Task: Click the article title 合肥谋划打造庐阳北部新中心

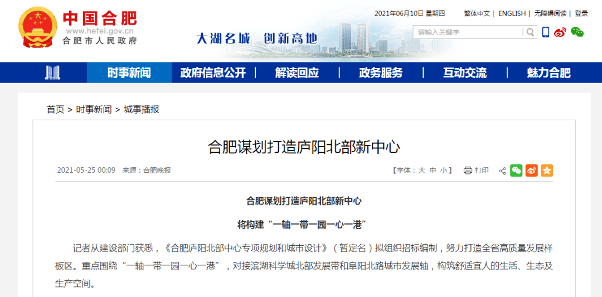Action: pyautogui.click(x=304, y=148)
